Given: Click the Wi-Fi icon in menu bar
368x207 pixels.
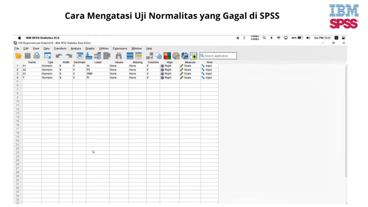Looking at the screenshot, I should [279, 38].
